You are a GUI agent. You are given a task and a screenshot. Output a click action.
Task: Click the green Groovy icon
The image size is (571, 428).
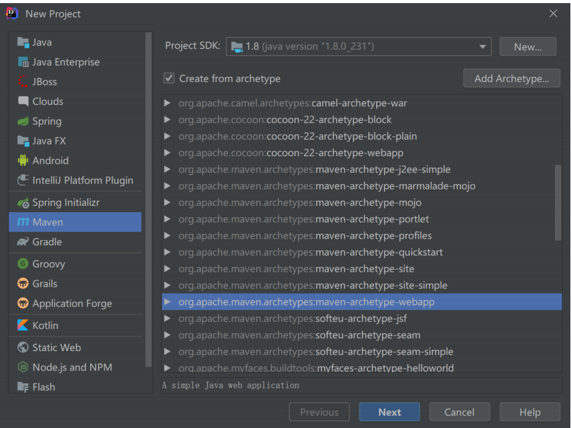point(23,264)
